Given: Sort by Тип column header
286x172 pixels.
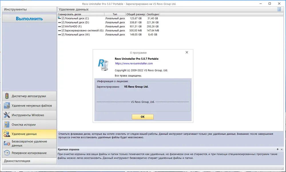Looking at the screenshot, I should point(115,14).
